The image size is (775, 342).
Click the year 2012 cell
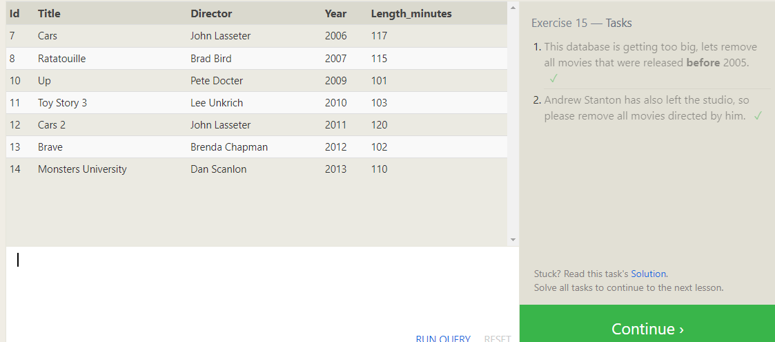pos(335,147)
